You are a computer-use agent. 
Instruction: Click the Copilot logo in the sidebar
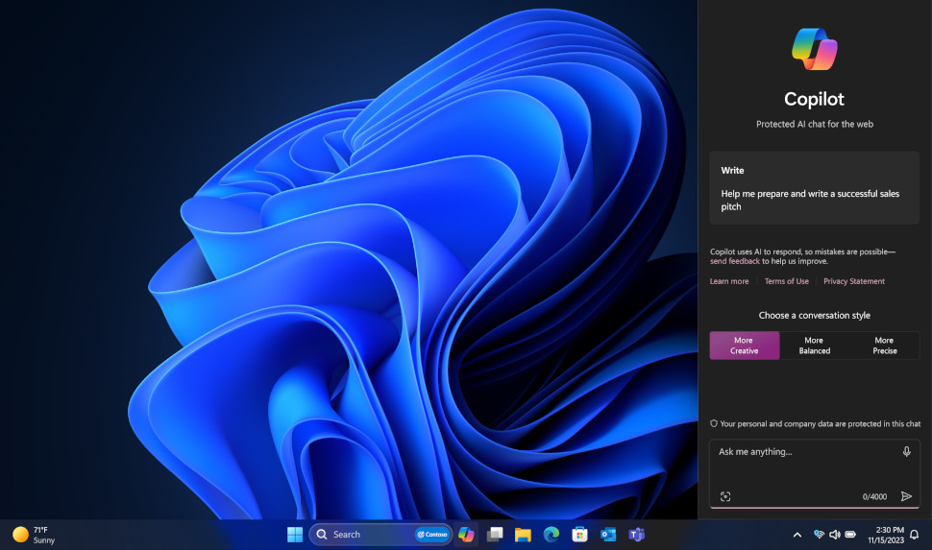[815, 49]
